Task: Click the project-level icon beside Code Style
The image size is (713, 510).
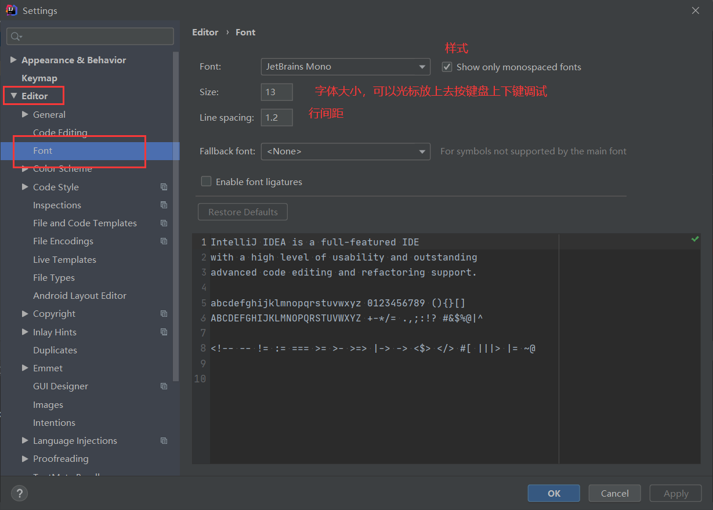Action: tap(164, 187)
